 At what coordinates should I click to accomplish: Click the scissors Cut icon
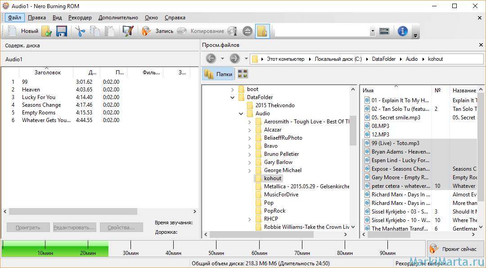[80, 31]
